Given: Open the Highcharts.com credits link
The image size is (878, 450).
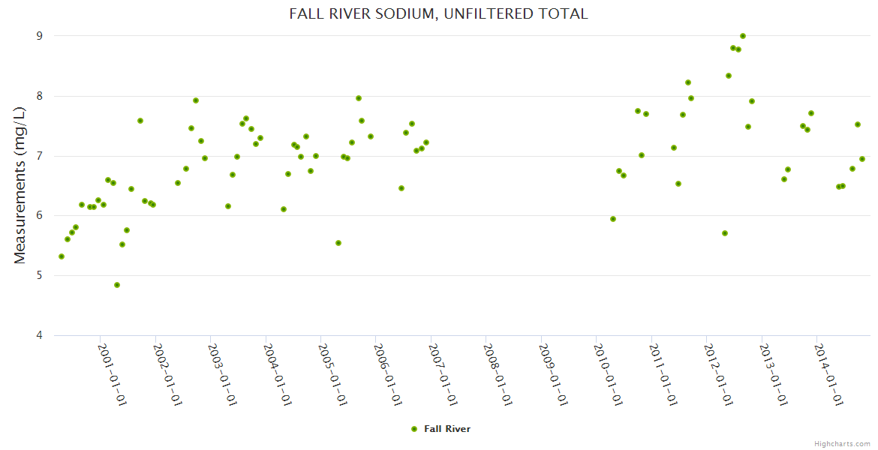Looking at the screenshot, I should click(842, 444).
